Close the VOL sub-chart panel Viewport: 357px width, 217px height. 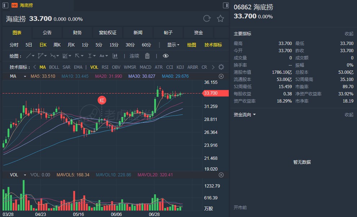coord(221,175)
